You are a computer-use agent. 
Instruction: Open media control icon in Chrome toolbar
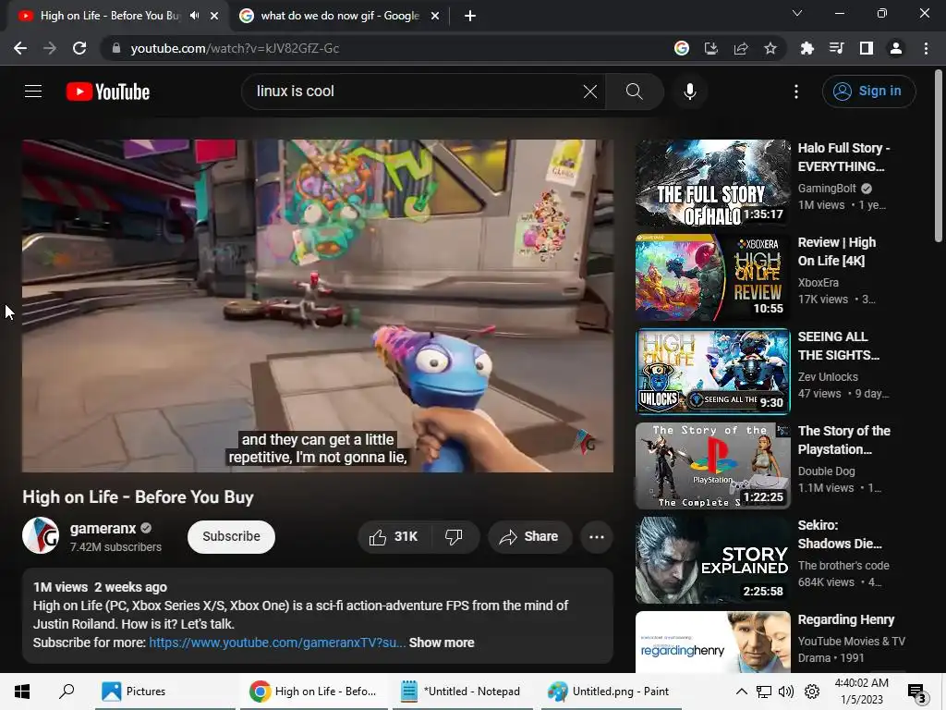coord(836,48)
